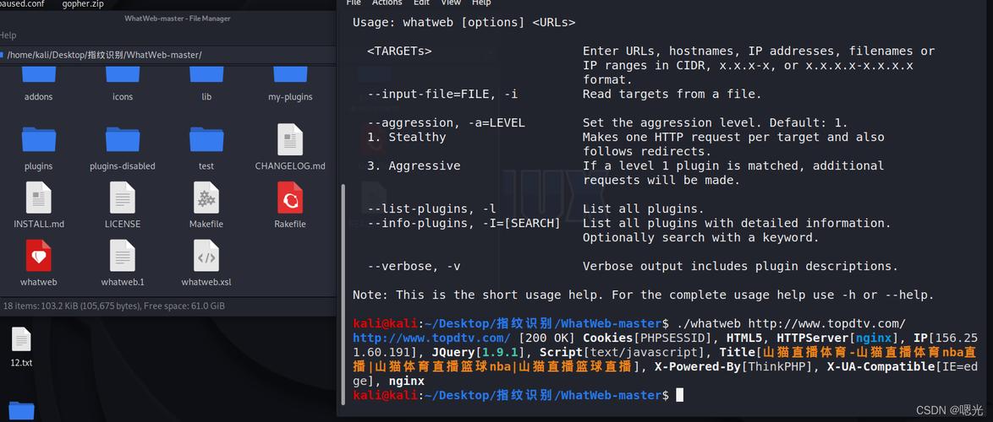Click the terminal prompt cursor
This screenshot has height=422, width=993.
(x=679, y=395)
